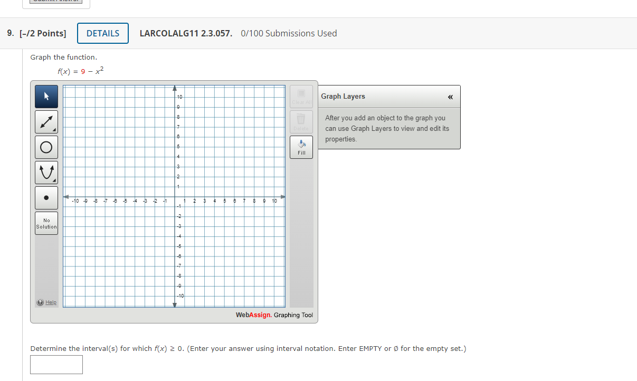Expand the parabola tool's corner sub-option triangle

tap(54, 180)
